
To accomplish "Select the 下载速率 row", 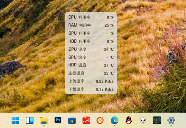I will tap(91, 89).
